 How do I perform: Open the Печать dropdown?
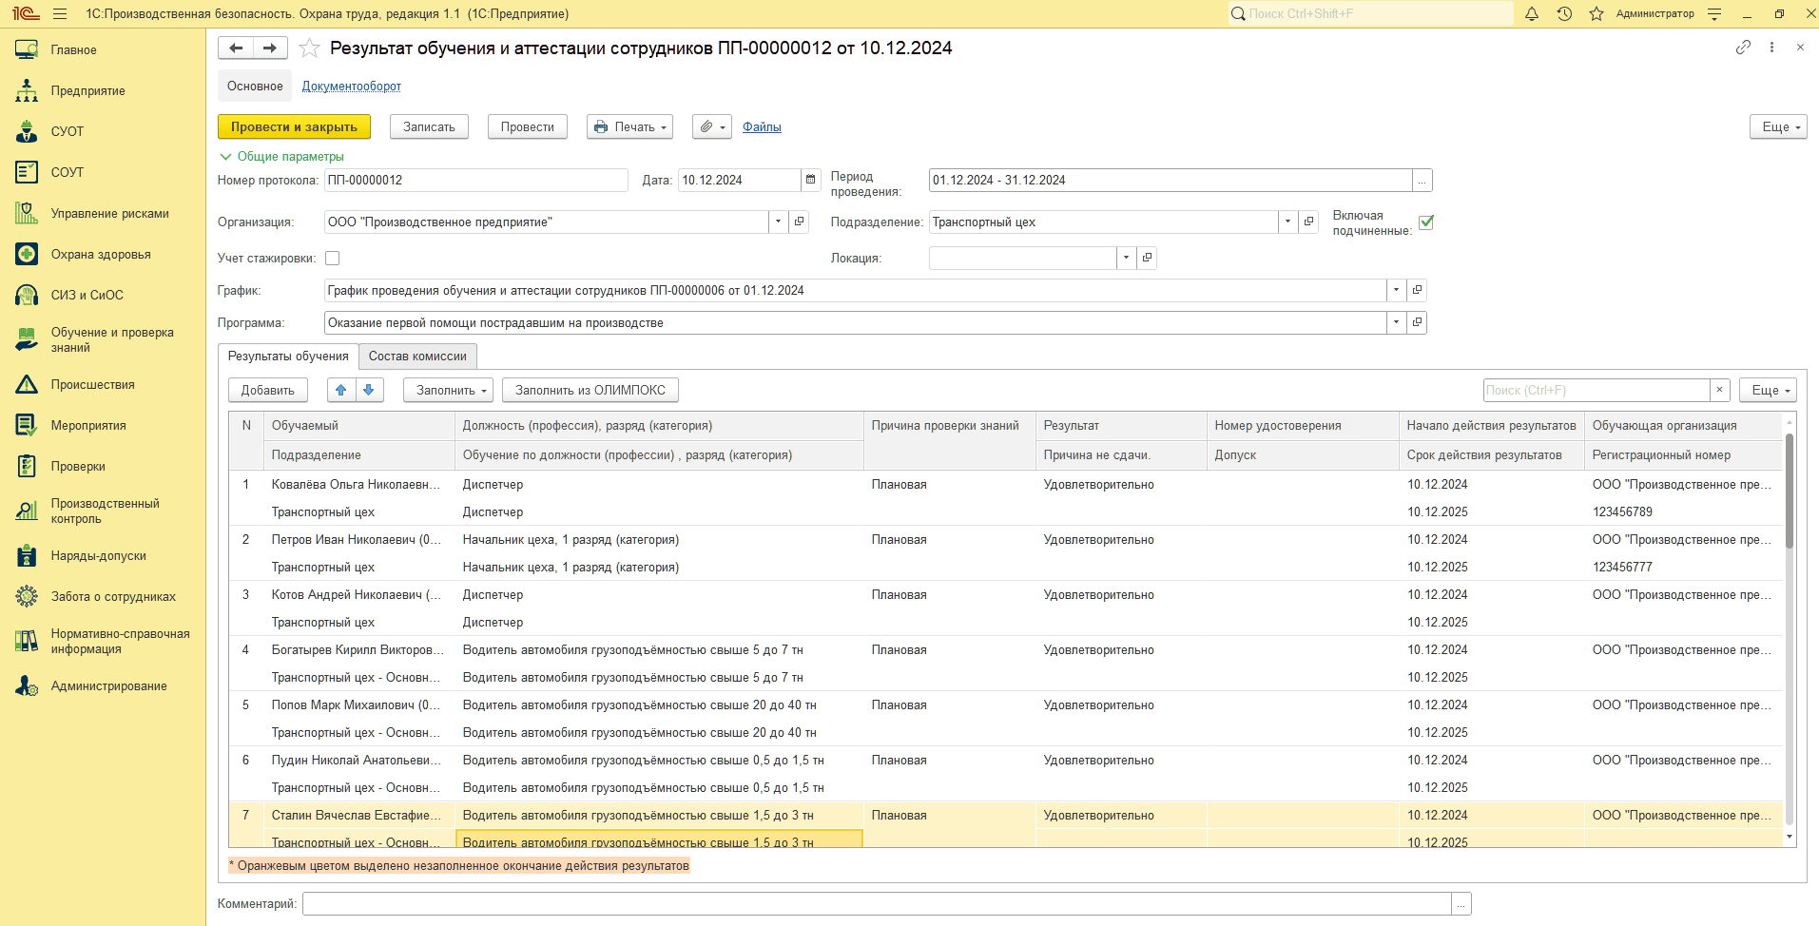[629, 126]
